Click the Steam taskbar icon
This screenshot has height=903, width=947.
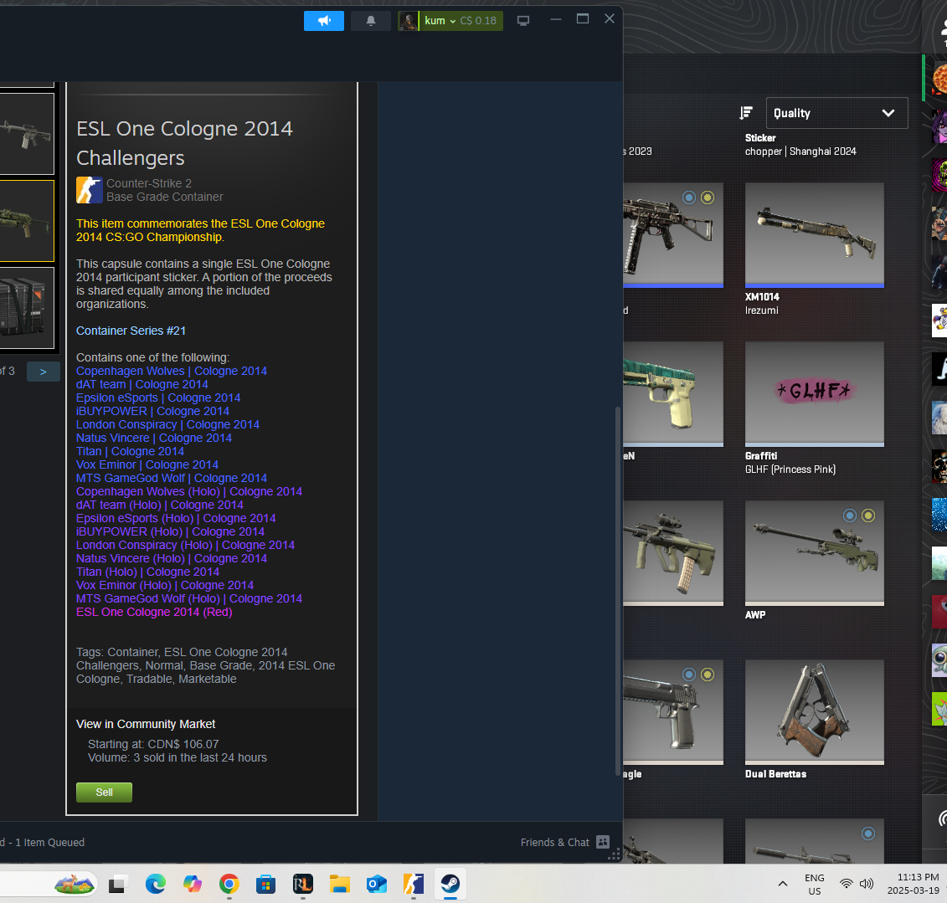(x=450, y=885)
